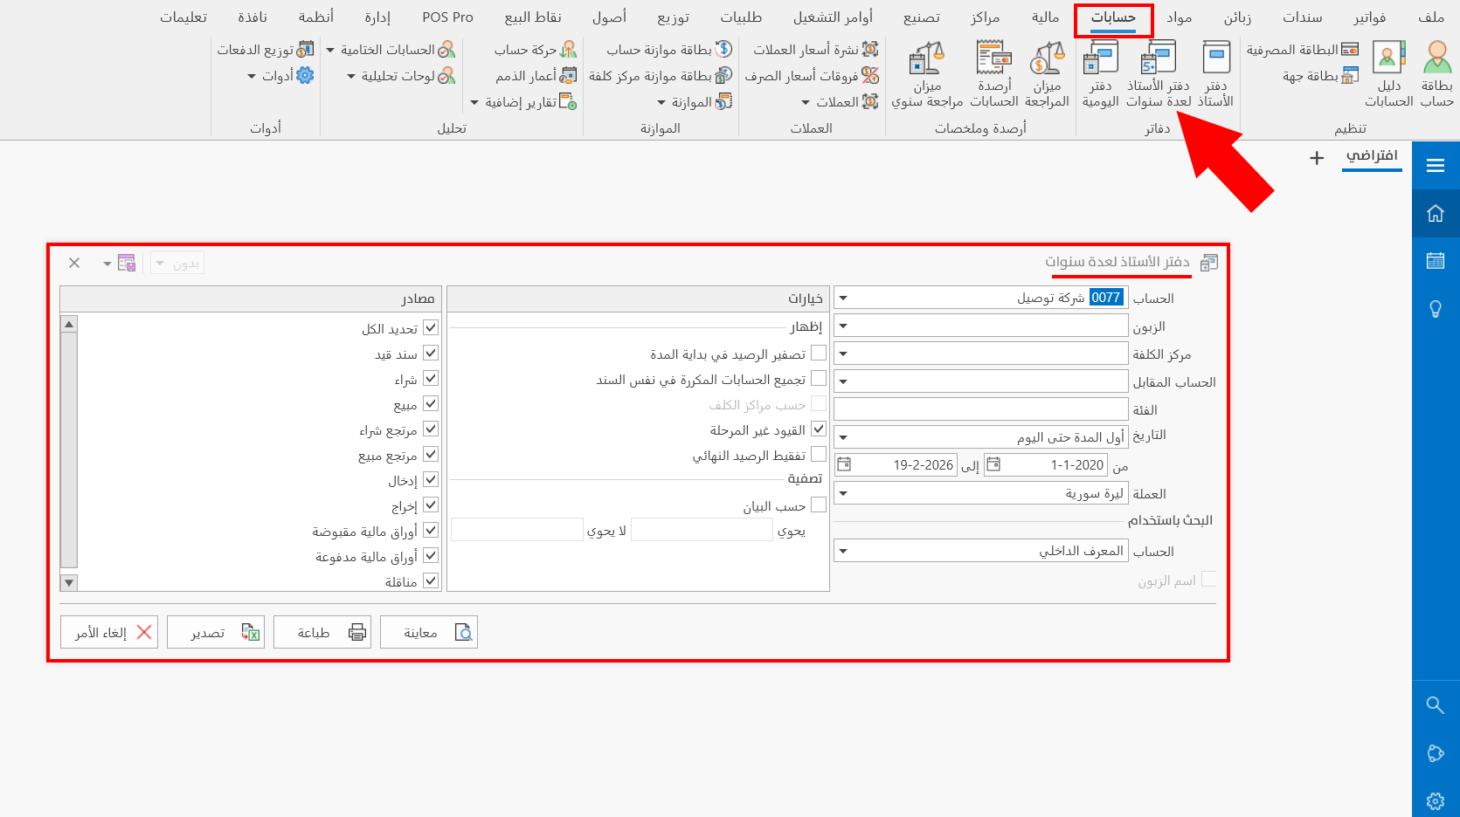Open الزبون customer dropdown
The image size is (1460, 817).
[x=843, y=326]
